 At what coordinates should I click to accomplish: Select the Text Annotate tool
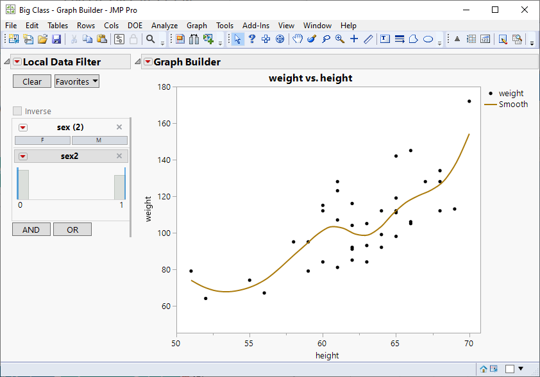coord(385,39)
